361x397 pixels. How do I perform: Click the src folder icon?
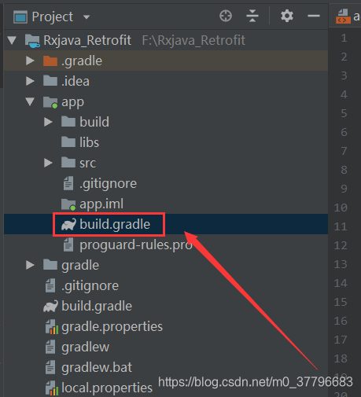68,163
